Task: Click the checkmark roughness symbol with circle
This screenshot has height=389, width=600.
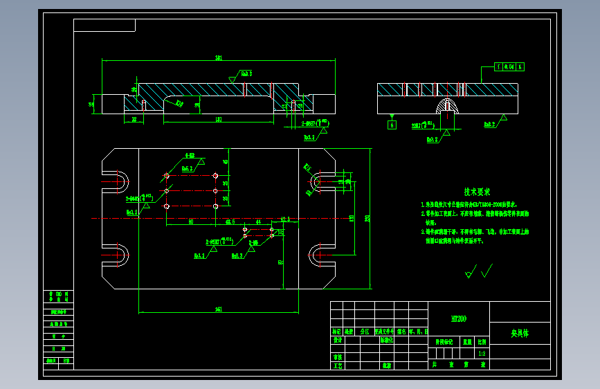Action: 471,271
